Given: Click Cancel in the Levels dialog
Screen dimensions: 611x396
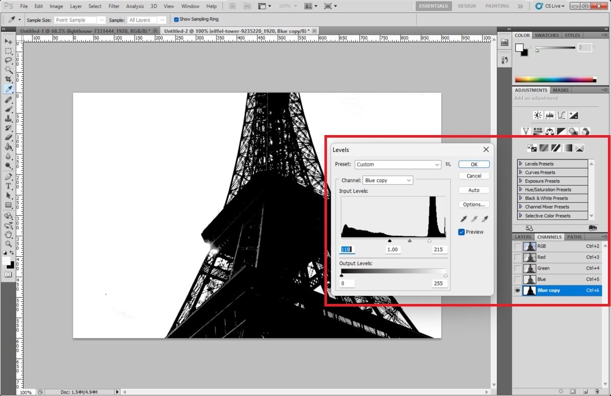Looking at the screenshot, I should click(x=474, y=176).
